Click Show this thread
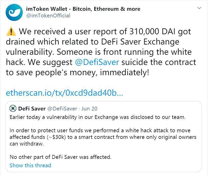 tap(30, 165)
